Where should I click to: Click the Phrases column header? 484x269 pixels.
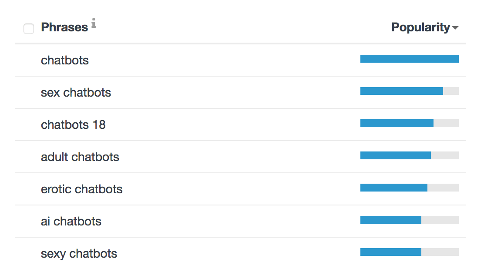64,27
